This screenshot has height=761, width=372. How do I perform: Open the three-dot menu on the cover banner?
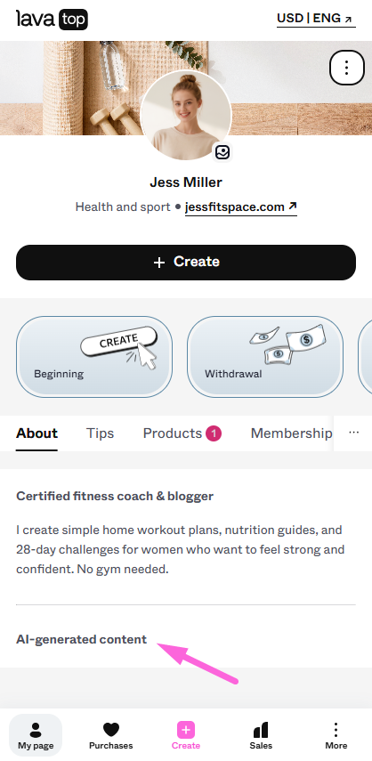346,68
